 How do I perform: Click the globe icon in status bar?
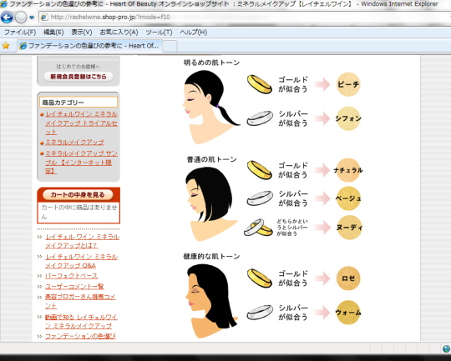(446, 348)
